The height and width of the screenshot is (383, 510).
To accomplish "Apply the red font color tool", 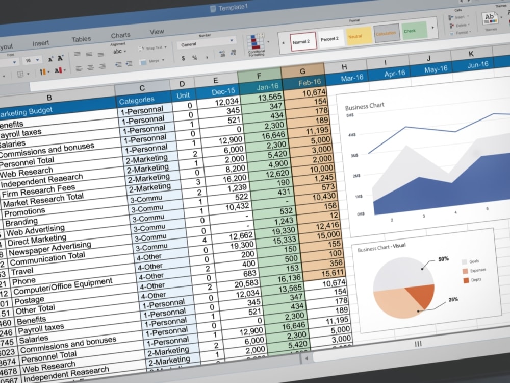I will pos(58,70).
